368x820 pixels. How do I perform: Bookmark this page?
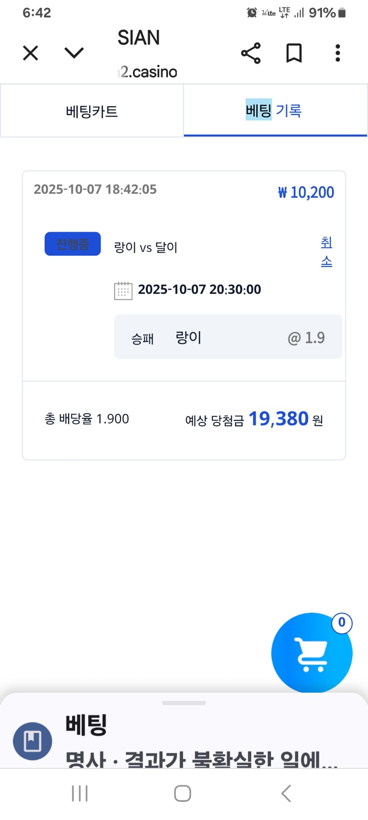click(294, 53)
